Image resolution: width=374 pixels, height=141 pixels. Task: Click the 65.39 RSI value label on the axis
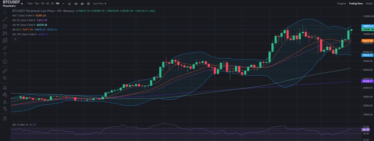[x=366, y=129]
